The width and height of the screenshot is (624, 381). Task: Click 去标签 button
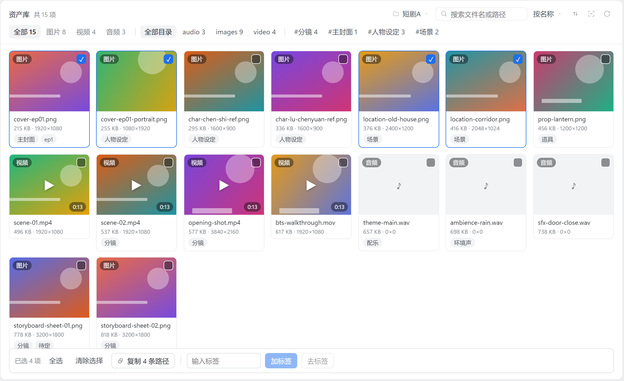(x=318, y=361)
